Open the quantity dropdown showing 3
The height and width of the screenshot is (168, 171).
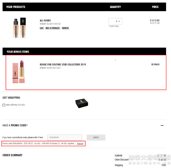click(x=115, y=21)
